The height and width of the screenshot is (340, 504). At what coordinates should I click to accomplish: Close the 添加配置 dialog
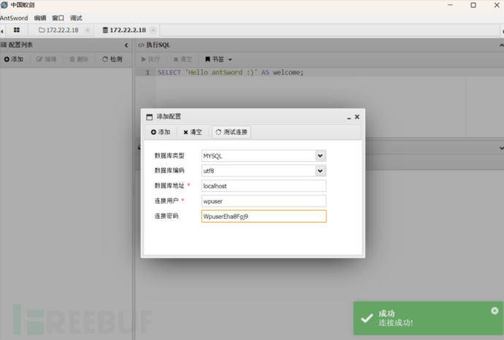pyautogui.click(x=356, y=117)
